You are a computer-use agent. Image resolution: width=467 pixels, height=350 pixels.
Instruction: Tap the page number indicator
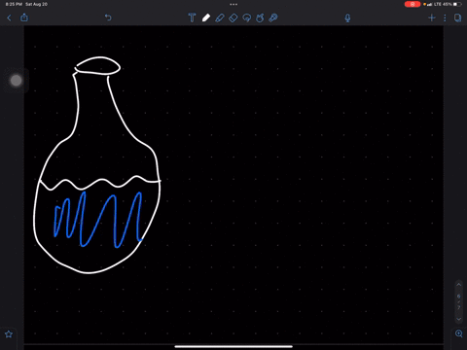pos(459,301)
